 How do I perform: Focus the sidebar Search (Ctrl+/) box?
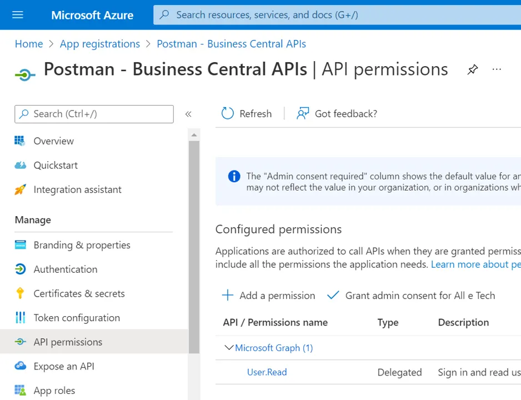94,114
